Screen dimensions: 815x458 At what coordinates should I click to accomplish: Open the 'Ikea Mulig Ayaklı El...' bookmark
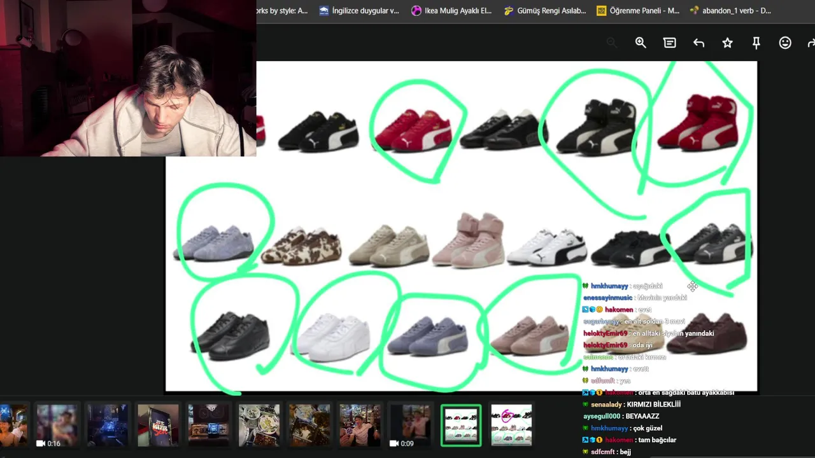tap(451, 10)
